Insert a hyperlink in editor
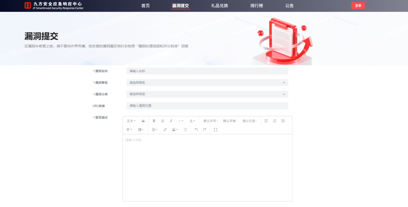 [x=165, y=129]
